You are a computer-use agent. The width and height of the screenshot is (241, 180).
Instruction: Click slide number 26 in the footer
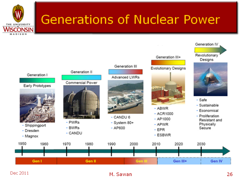pyautogui.click(x=230, y=174)
